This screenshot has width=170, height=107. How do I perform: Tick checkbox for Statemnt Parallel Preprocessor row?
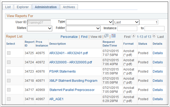[x=9, y=90]
